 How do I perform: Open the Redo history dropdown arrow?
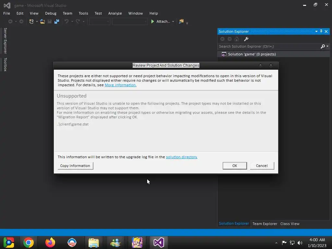pyautogui.click(x=83, y=22)
